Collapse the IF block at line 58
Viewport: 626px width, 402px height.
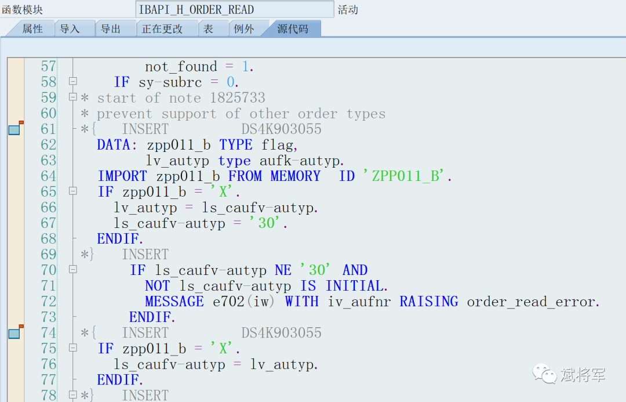coord(72,81)
